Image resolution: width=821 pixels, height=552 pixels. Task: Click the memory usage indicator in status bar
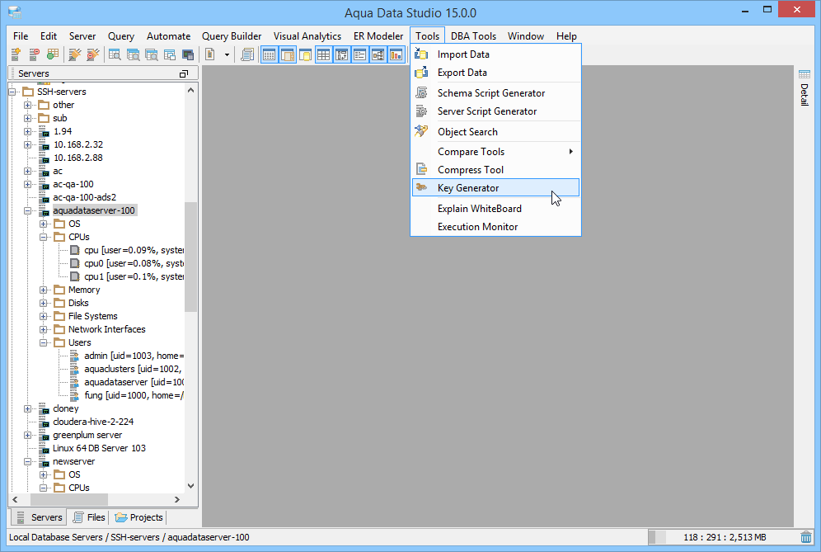(x=724, y=537)
